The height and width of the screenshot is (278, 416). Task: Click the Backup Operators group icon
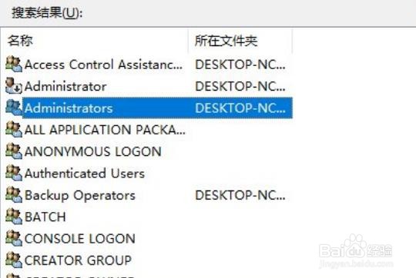click(x=14, y=195)
